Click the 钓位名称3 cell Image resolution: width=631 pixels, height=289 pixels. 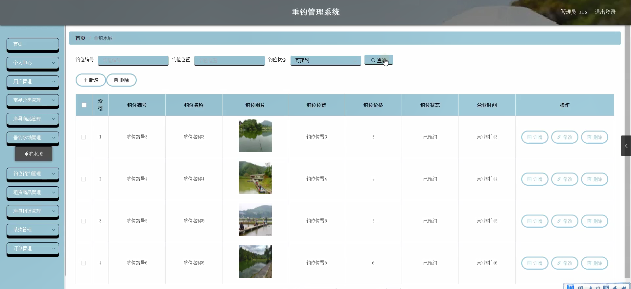point(194,137)
